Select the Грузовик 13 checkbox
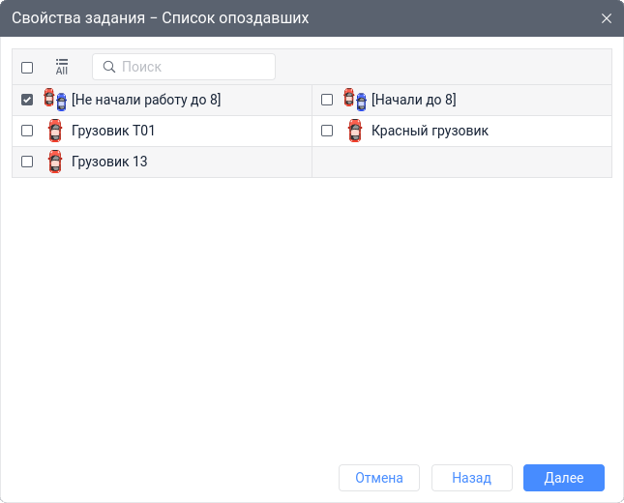This screenshot has width=624, height=503. (27, 162)
